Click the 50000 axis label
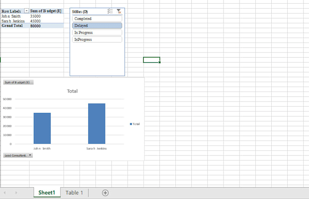Image resolution: width=309 pixels, height=199 pixels. [7, 99]
